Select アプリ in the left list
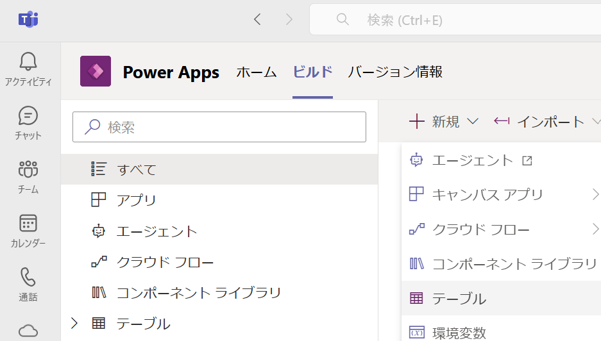Image resolution: width=601 pixels, height=341 pixels. 219,200
